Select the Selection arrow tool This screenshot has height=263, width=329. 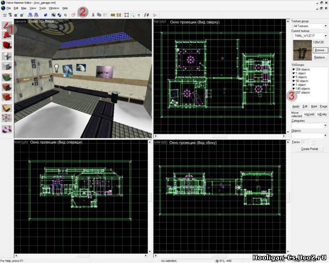(7, 25)
